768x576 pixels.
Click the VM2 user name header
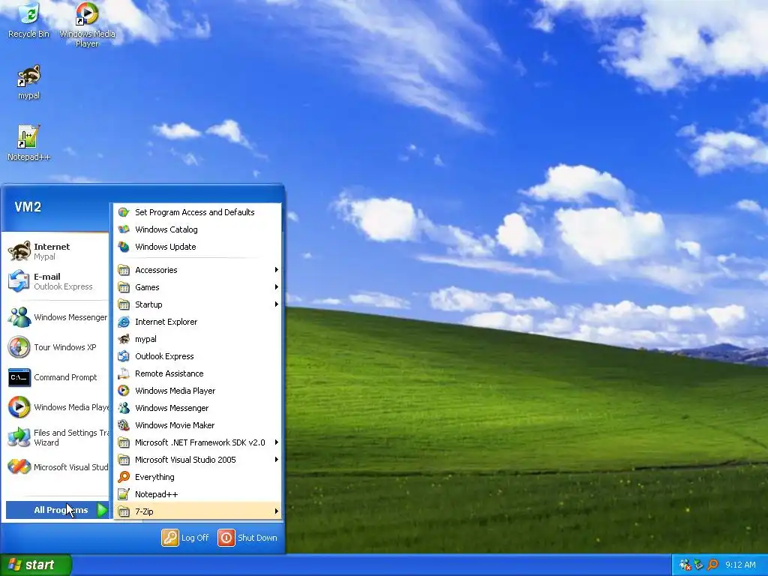pos(28,207)
